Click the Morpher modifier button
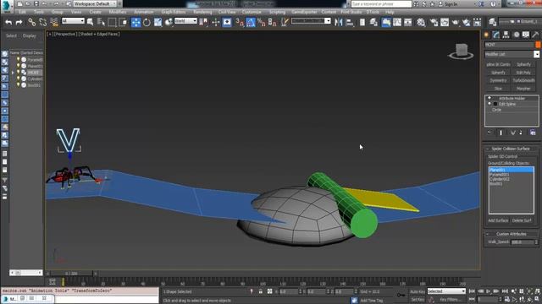The image size is (542, 304). pos(523,89)
